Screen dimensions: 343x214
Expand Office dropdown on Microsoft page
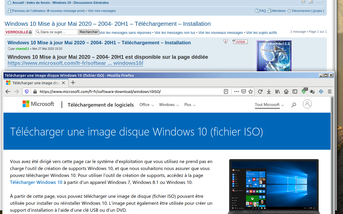pyautogui.click(x=147, y=105)
